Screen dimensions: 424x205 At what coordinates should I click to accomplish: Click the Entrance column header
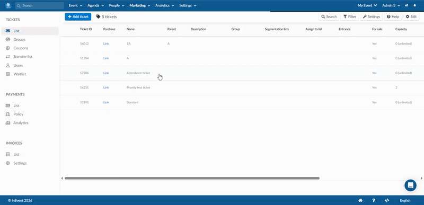(x=345, y=29)
